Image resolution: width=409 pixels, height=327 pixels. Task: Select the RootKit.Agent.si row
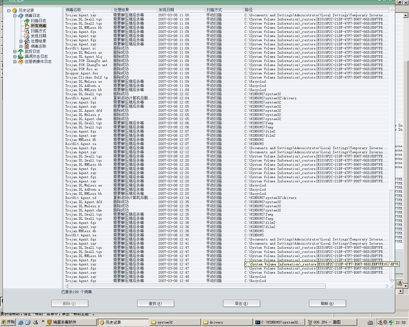point(227,49)
